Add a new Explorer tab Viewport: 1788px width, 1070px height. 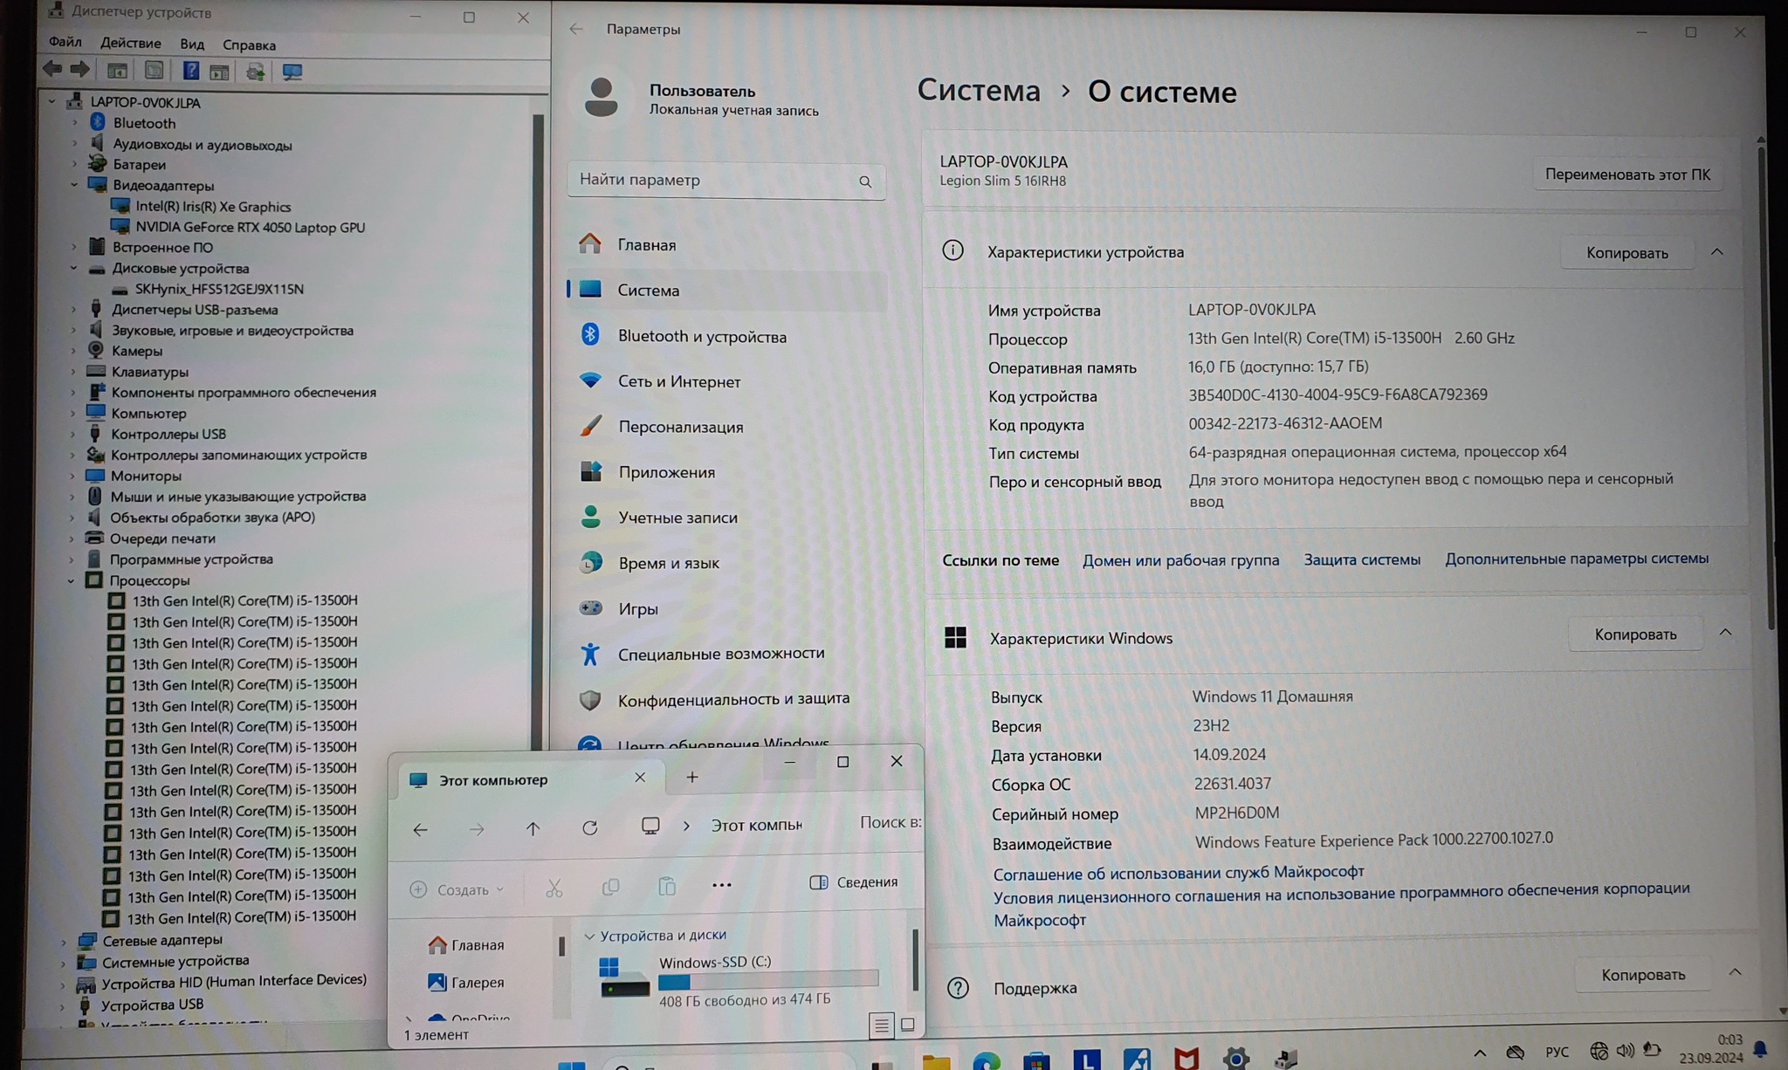[x=691, y=777]
